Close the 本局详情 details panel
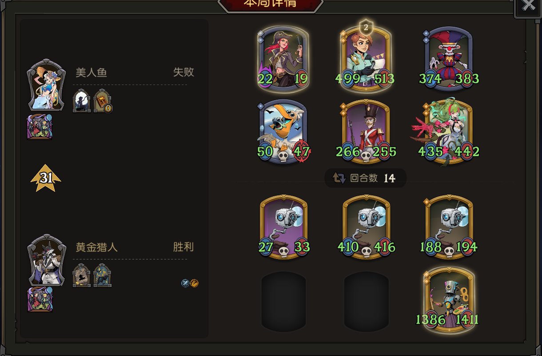The width and height of the screenshot is (542, 356). pos(528,5)
